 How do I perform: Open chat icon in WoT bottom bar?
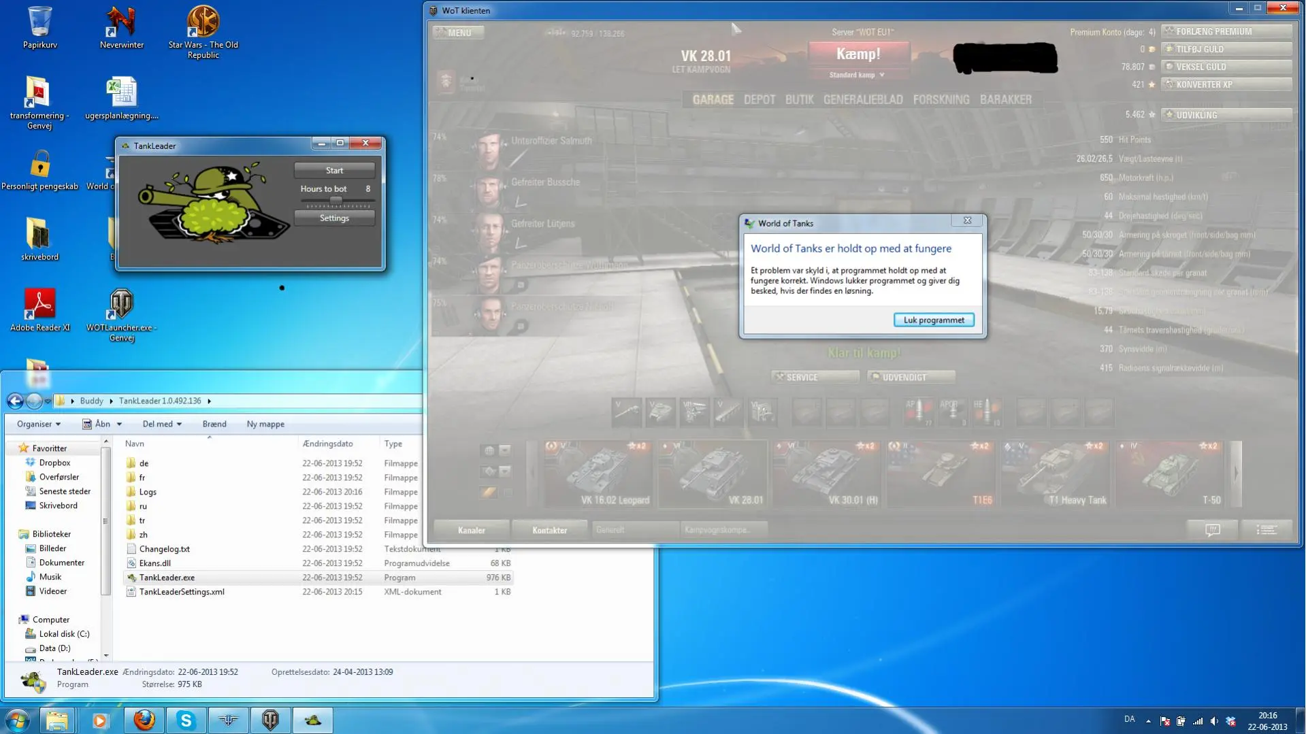[1212, 529]
